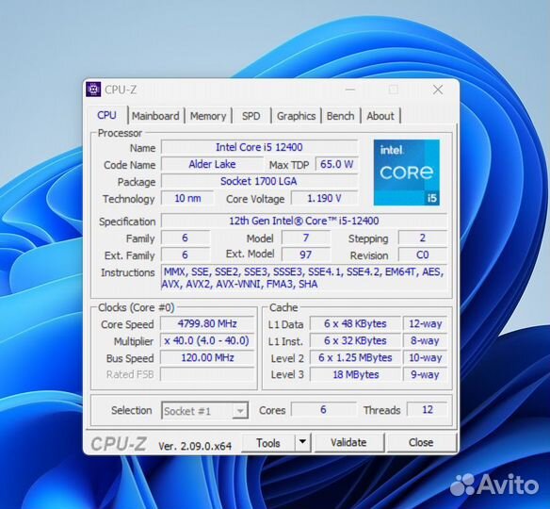550x509 pixels.
Task: Click the Revision value 'C0'
Action: pyautogui.click(x=423, y=254)
